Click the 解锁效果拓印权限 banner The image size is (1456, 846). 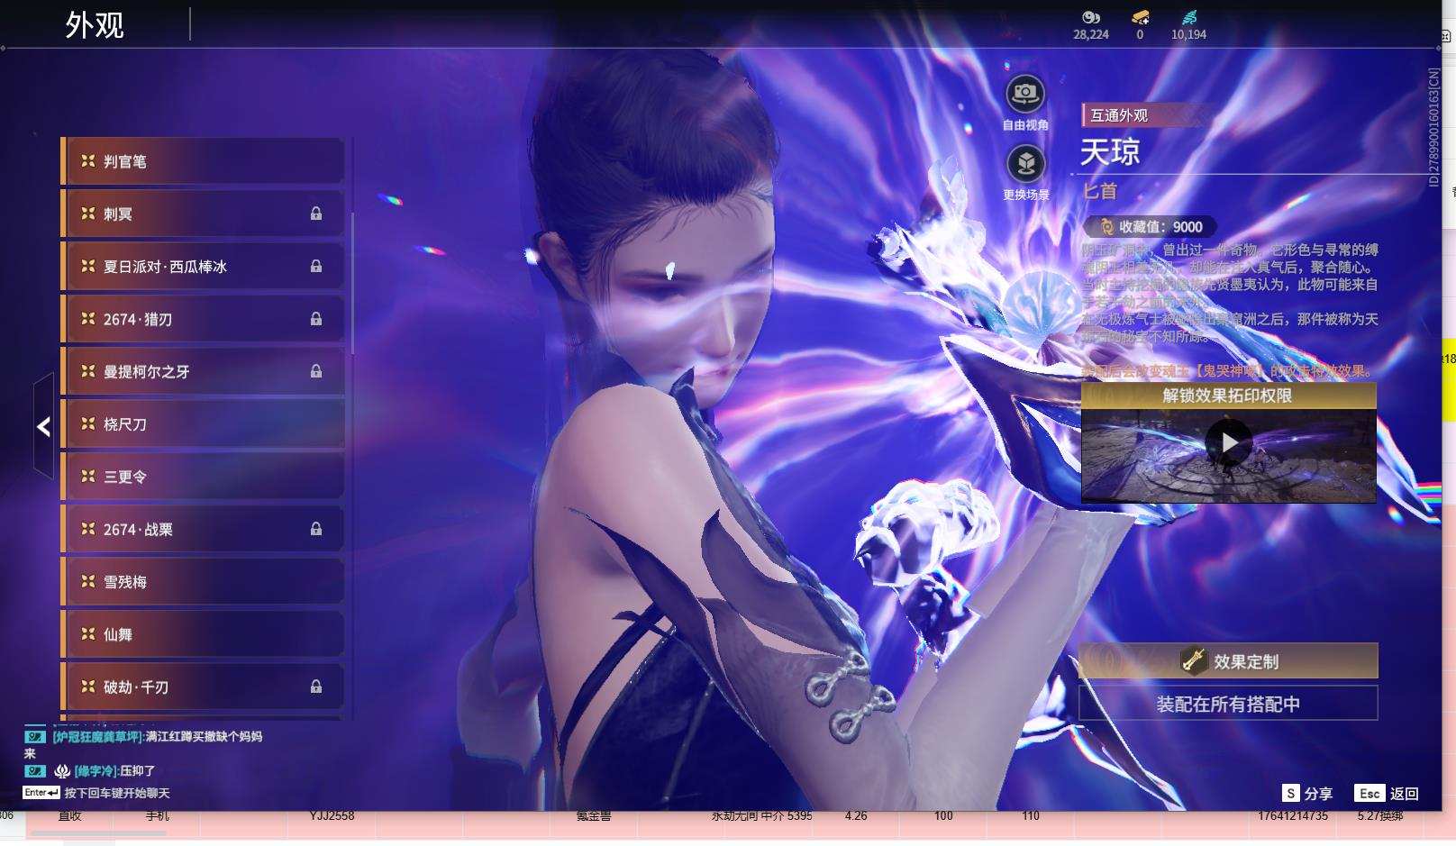coord(1228,396)
